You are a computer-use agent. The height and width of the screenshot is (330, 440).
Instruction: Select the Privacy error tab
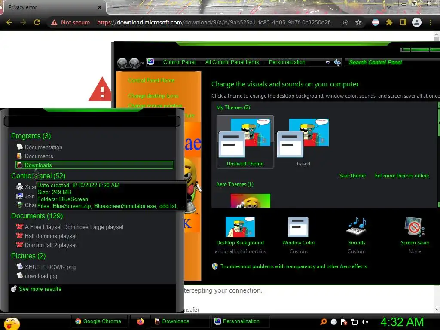tap(53, 7)
